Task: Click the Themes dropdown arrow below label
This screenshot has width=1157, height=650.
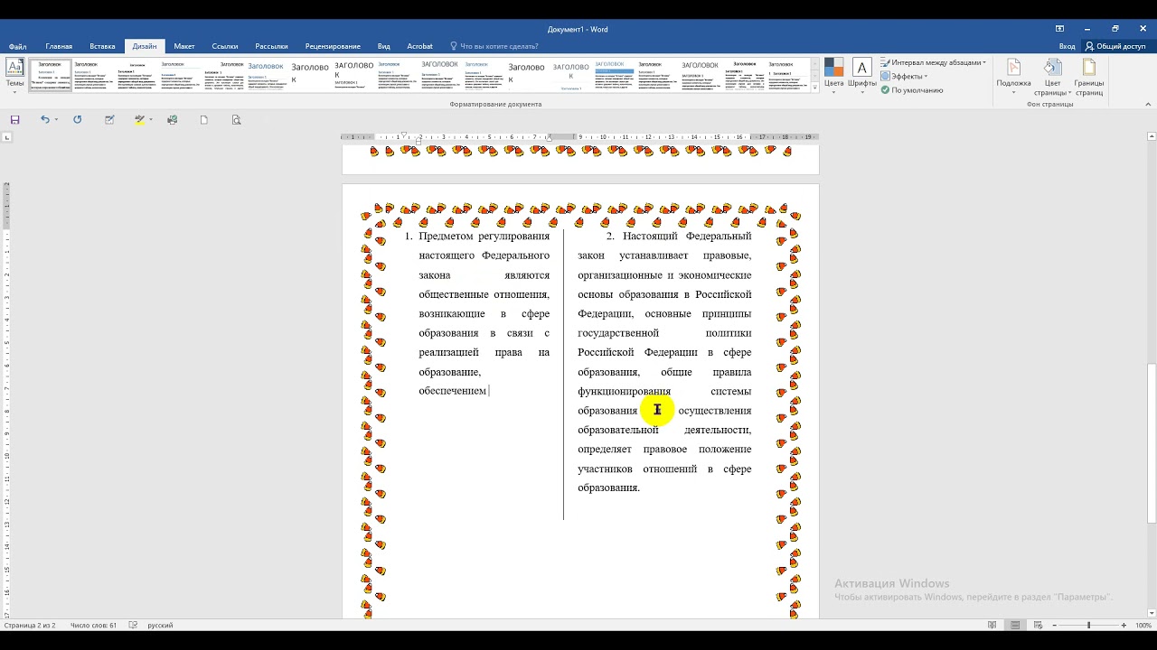Action: click(x=15, y=91)
